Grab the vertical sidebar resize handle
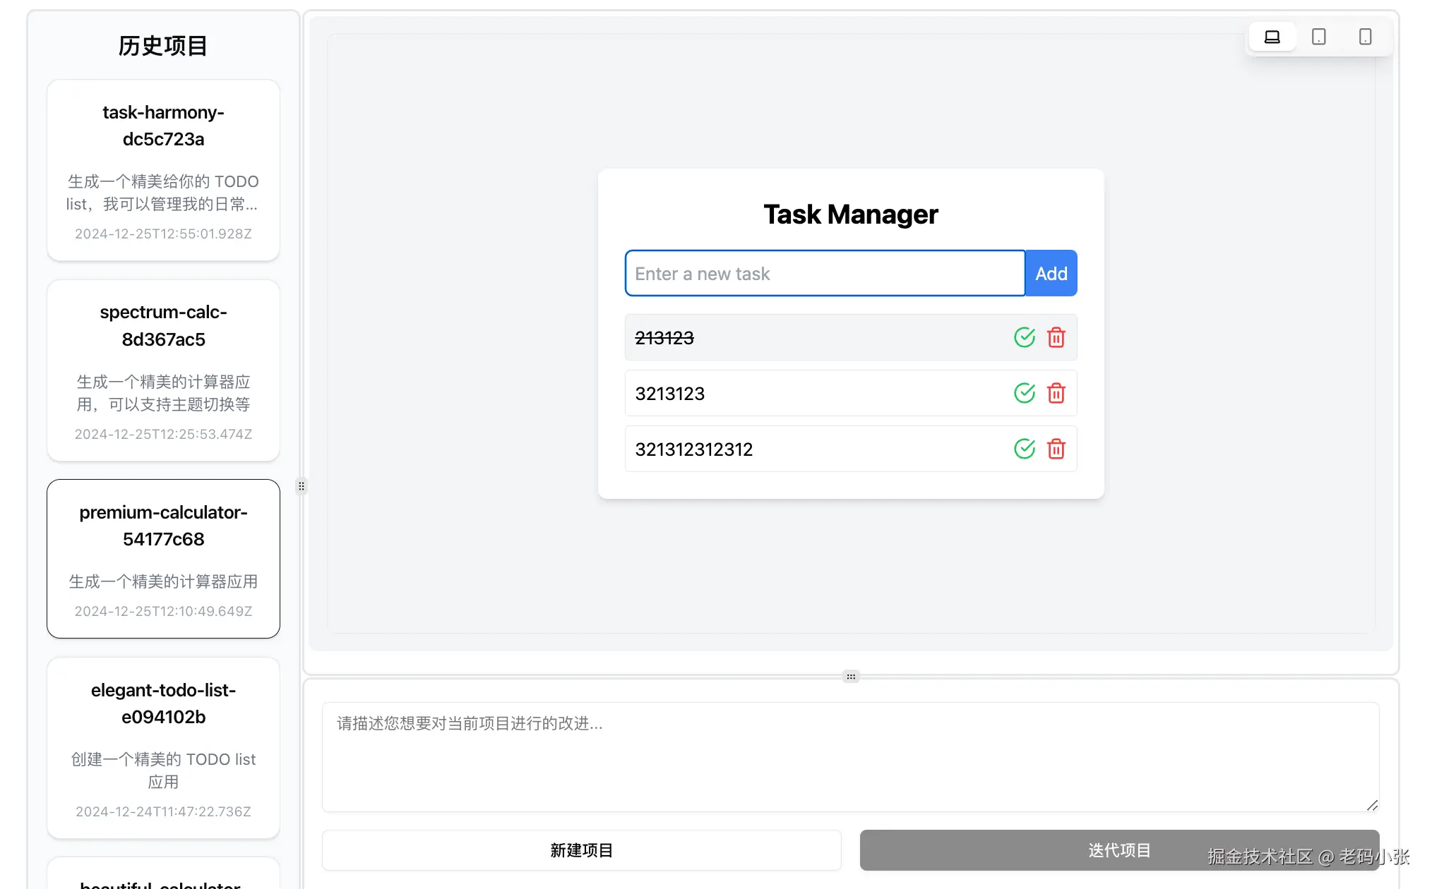This screenshot has width=1432, height=889. 302,486
